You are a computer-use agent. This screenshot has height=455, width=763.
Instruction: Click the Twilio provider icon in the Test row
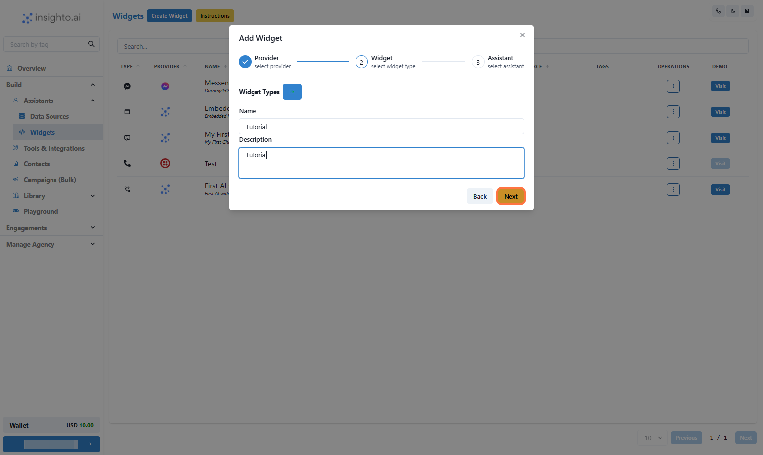(165, 163)
